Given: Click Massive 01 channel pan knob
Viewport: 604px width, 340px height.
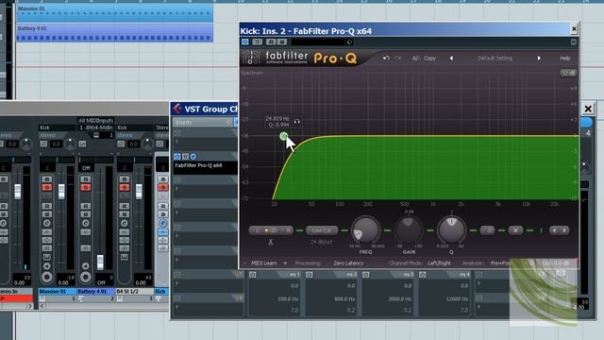Looking at the screenshot, I should click(70, 144).
